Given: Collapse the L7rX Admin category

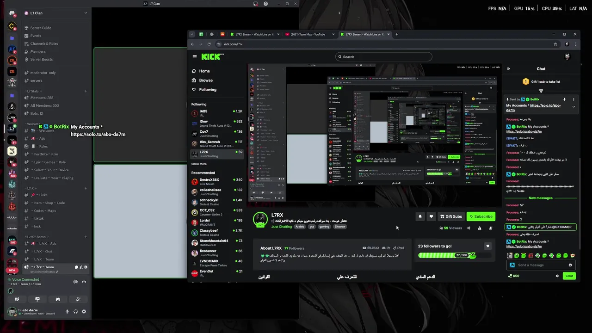Looking at the screenshot, I should pos(36,237).
